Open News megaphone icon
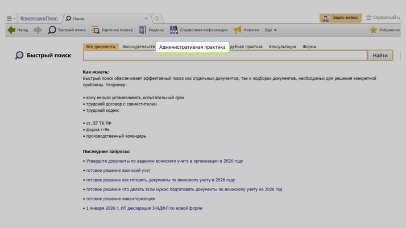Image resolution: width=406 pixels, height=228 pixels. pos(237,30)
